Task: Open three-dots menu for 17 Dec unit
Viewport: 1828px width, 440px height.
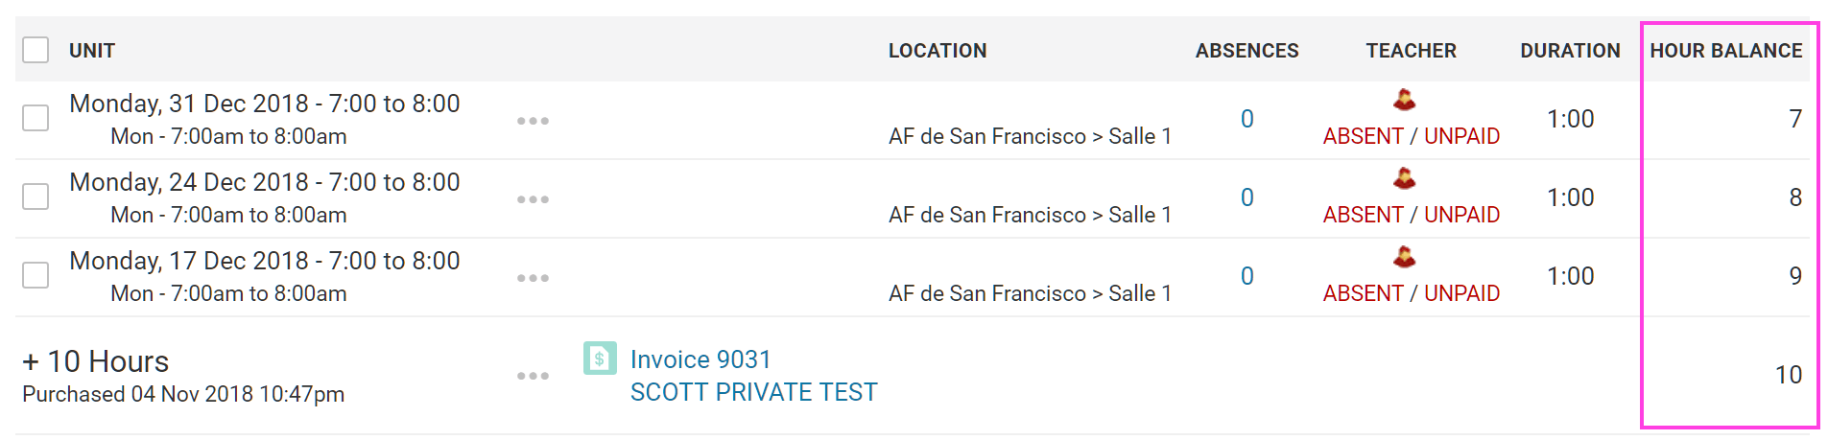Action: tap(533, 278)
